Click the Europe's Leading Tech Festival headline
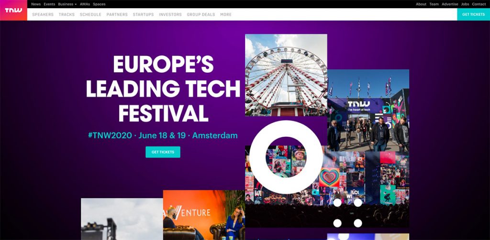Screen dimensions: 490x240 163,88
